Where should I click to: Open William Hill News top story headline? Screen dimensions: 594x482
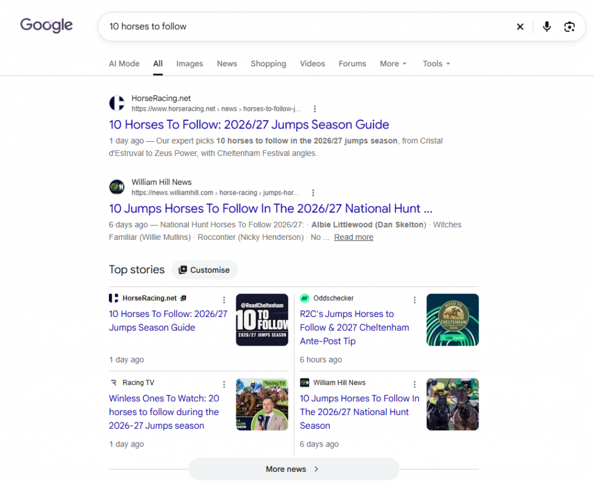(x=360, y=412)
